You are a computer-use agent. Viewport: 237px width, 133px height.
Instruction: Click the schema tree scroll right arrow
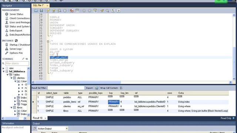point(25,118)
